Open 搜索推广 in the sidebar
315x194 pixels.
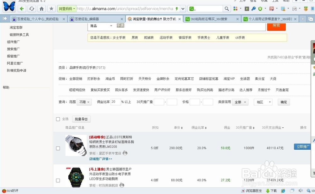coord(13,49)
